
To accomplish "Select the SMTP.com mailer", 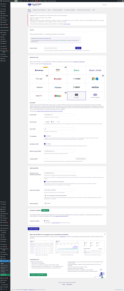I will point(76,87).
